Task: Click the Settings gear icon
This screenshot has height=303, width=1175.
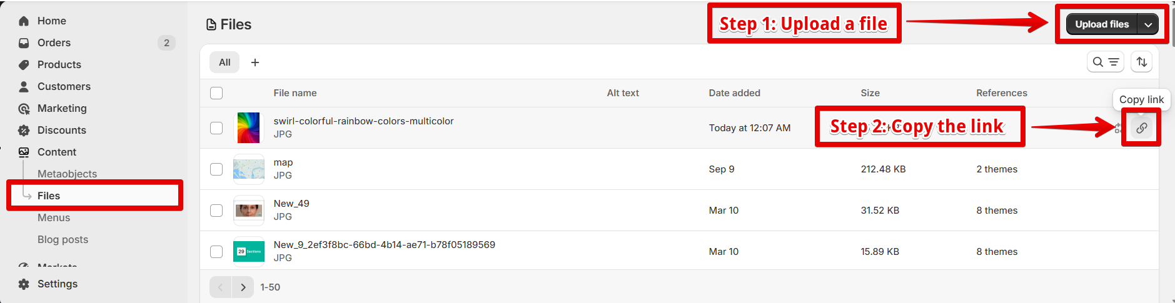Action: [x=24, y=284]
